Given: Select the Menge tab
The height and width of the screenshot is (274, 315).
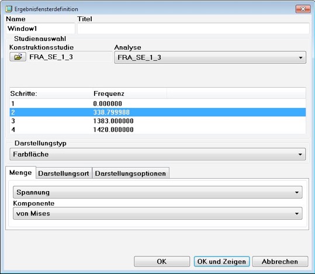Looking at the screenshot, I should coord(20,172).
